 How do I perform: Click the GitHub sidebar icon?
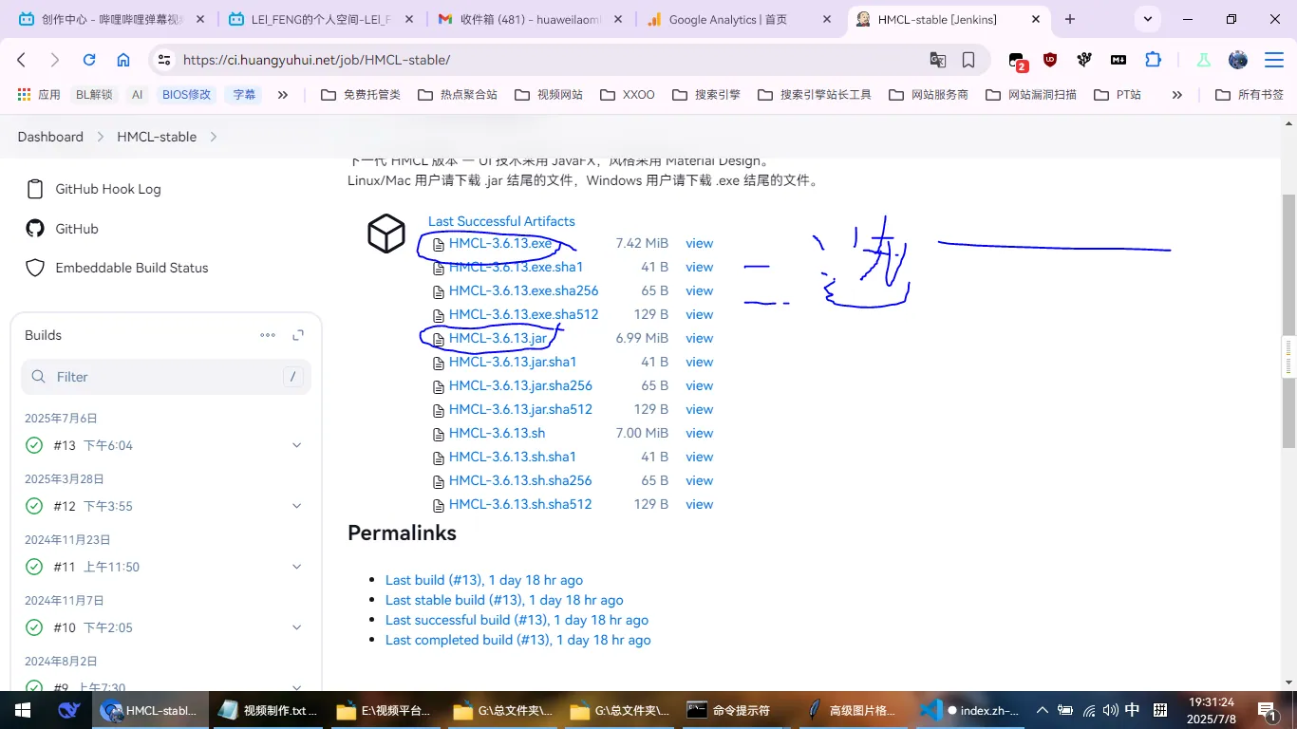point(35,229)
